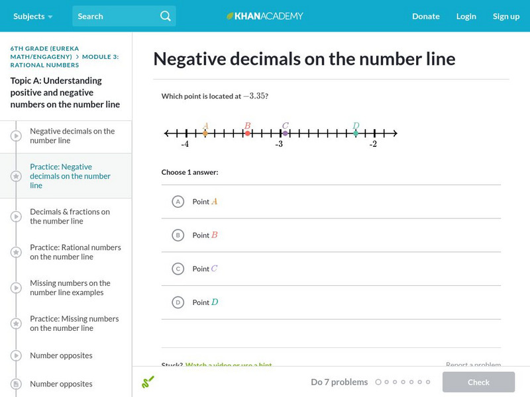Click the Khan Academy leaf logo

point(230,16)
